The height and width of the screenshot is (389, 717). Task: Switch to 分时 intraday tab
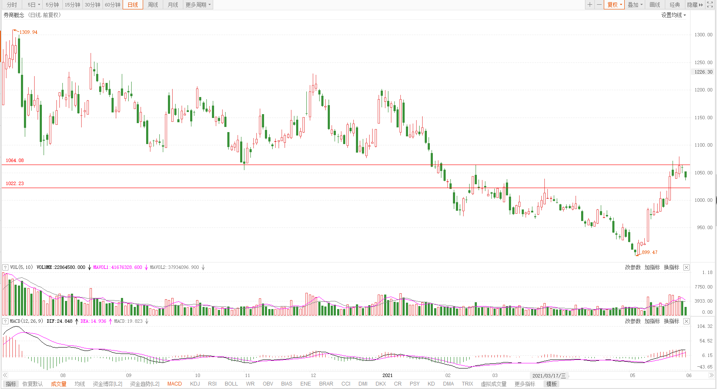12,5
